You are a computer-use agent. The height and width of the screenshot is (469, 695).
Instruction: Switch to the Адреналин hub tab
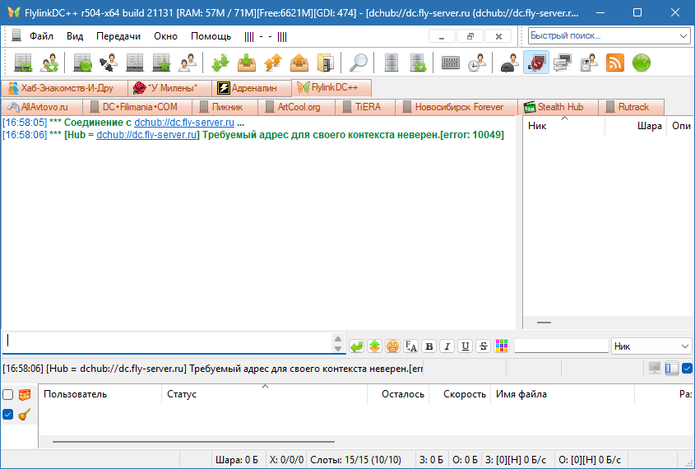(251, 88)
